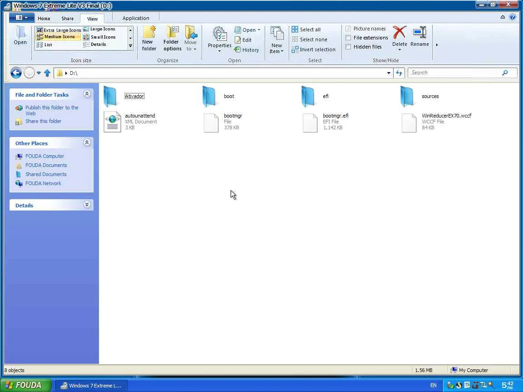Minimize the ribbon with the chevron

(x=503, y=17)
